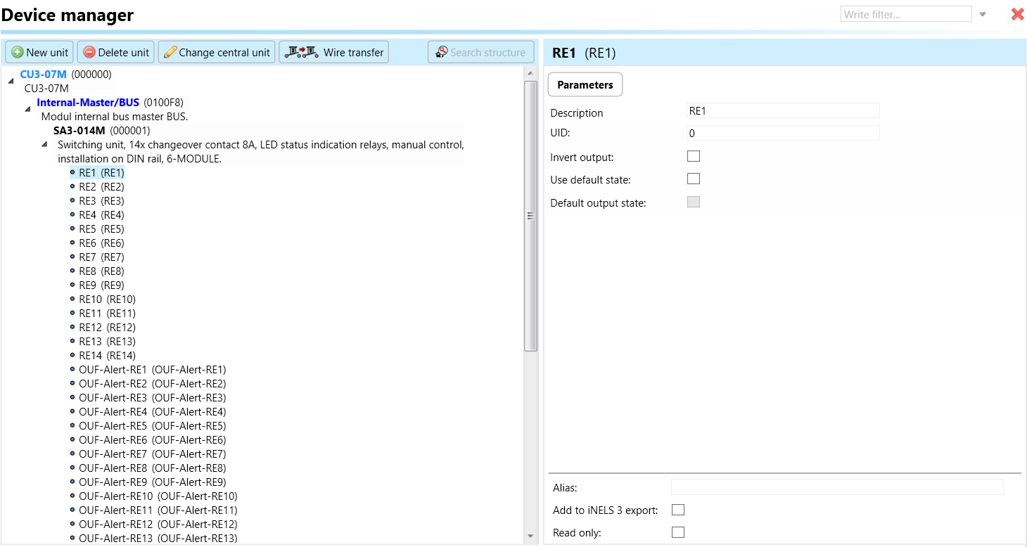Enable the Invert output checkbox

694,156
